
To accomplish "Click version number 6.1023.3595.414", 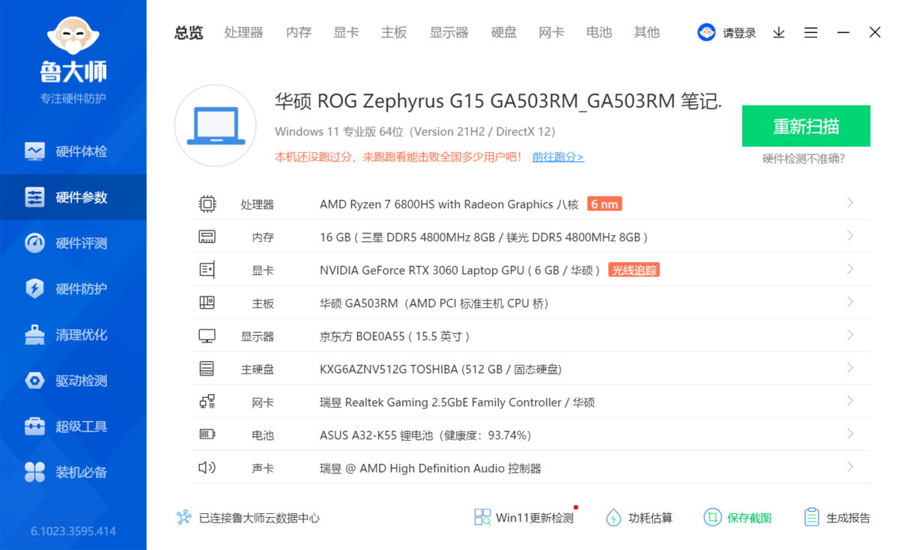I will [x=73, y=531].
